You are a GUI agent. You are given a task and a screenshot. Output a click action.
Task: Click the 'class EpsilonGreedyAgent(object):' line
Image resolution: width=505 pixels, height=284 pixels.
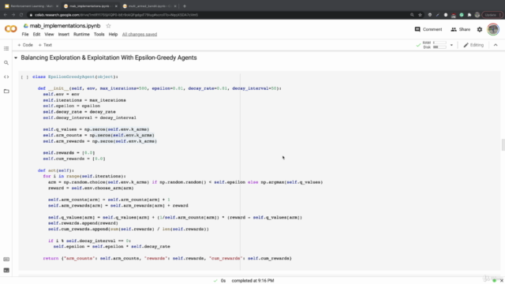click(x=76, y=77)
